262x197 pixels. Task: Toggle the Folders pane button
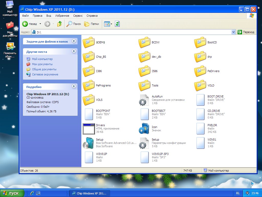(x=92, y=24)
